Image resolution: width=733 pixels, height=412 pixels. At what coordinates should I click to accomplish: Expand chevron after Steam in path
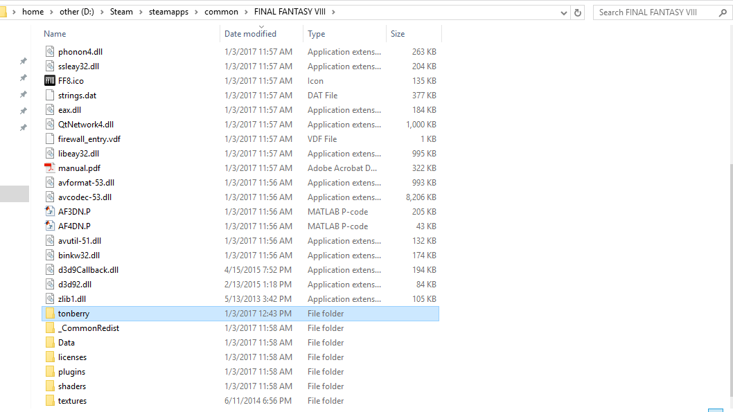141,12
